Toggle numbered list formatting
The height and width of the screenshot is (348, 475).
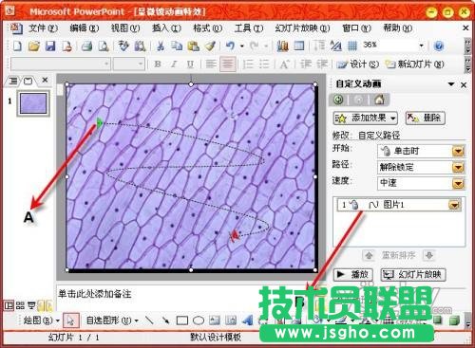click(x=248, y=64)
